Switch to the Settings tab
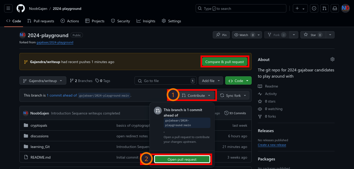The width and height of the screenshot is (354, 169). 171,21
